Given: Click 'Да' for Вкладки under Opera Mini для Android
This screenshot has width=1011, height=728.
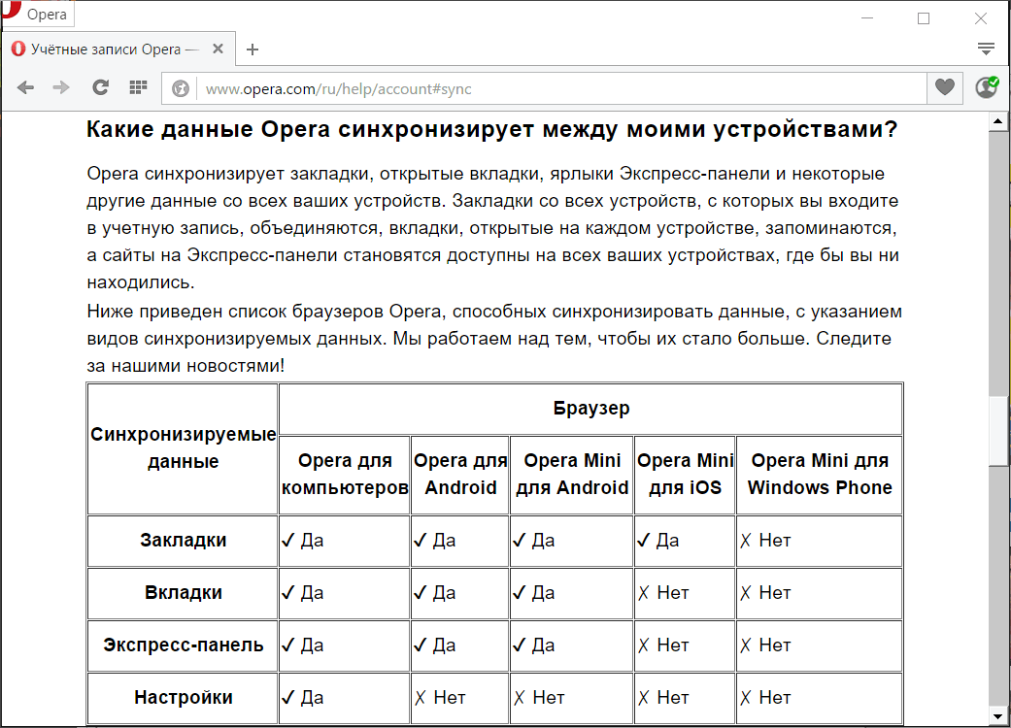Looking at the screenshot, I should [x=534, y=593].
